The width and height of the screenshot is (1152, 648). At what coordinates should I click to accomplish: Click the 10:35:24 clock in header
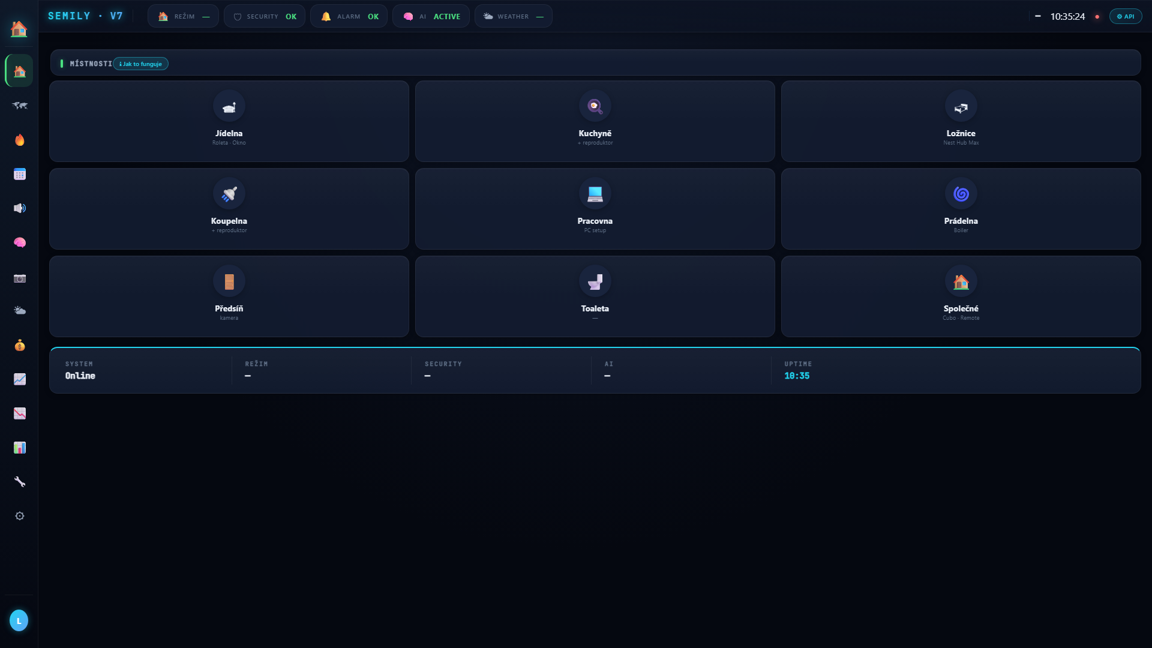pos(1067,16)
